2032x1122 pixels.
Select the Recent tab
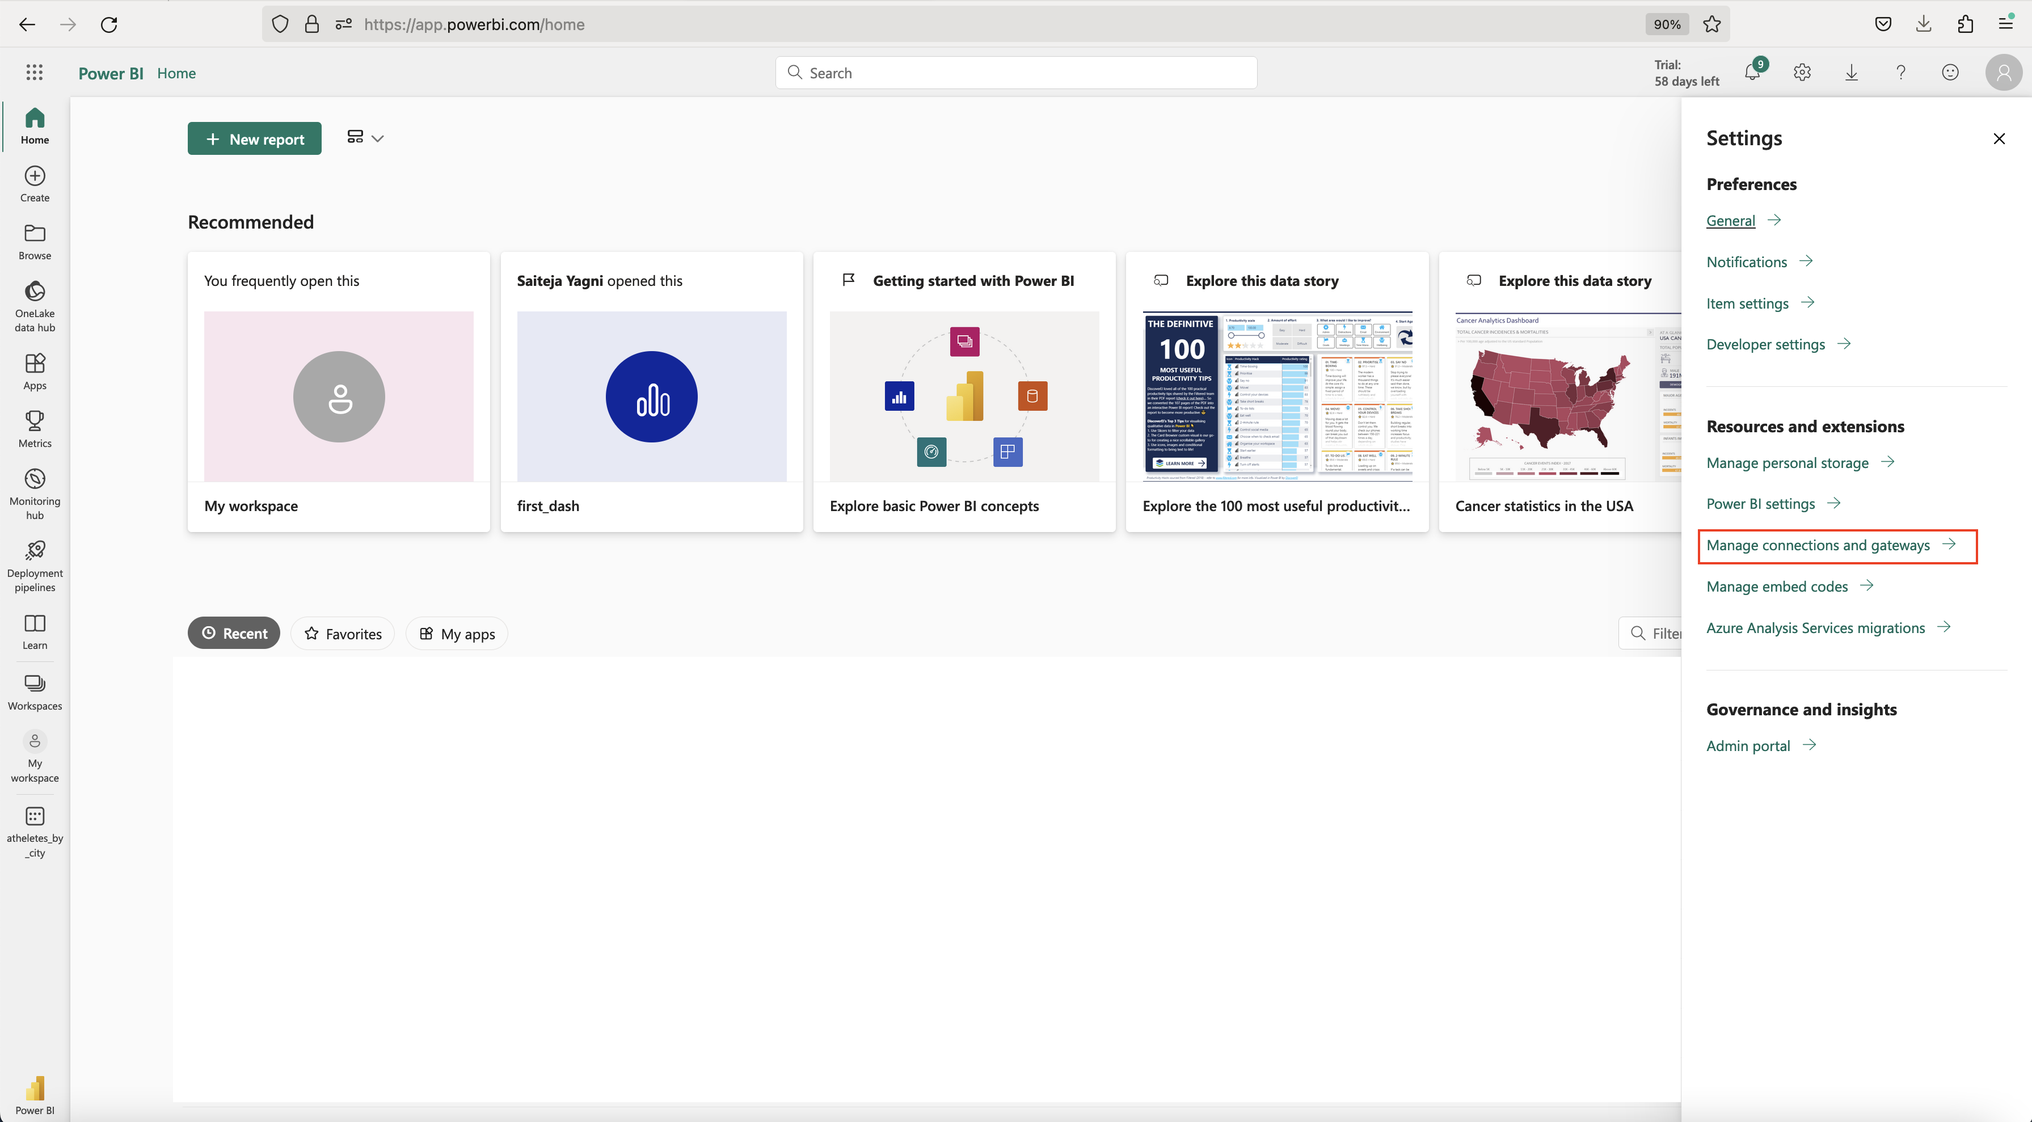234,633
